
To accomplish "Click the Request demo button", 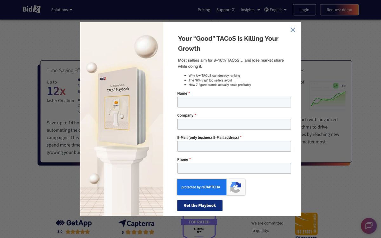I will 339,10.
